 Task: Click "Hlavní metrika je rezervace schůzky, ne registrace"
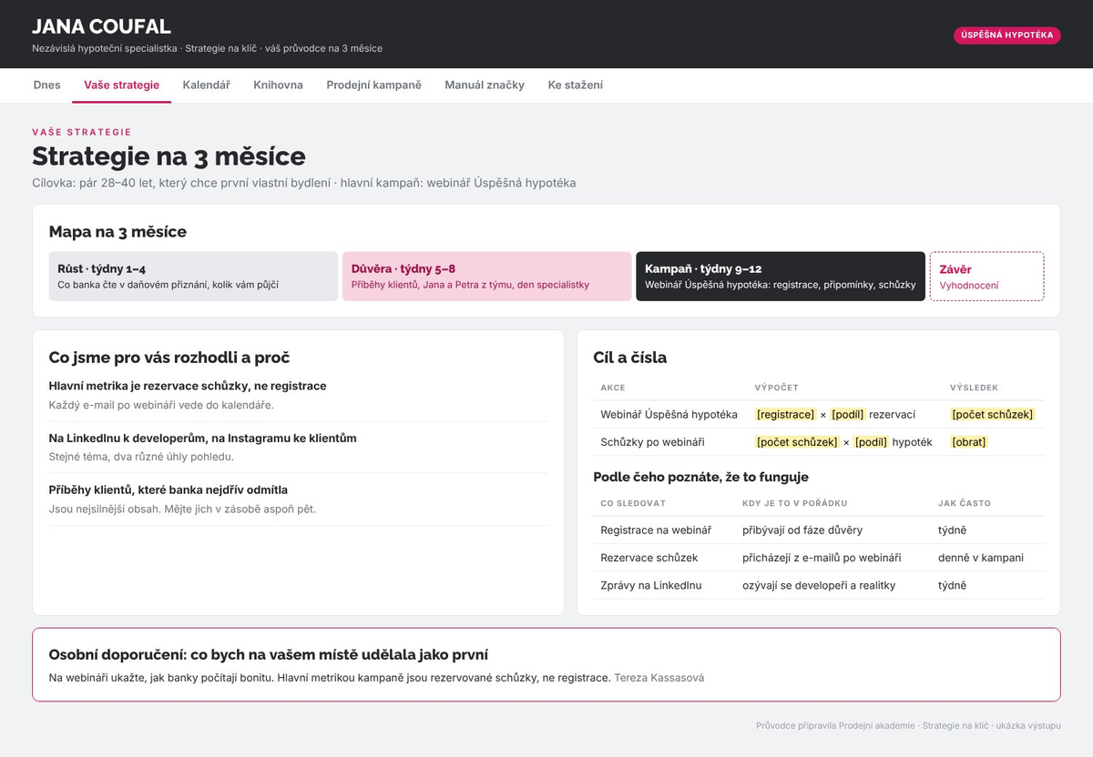click(x=188, y=387)
